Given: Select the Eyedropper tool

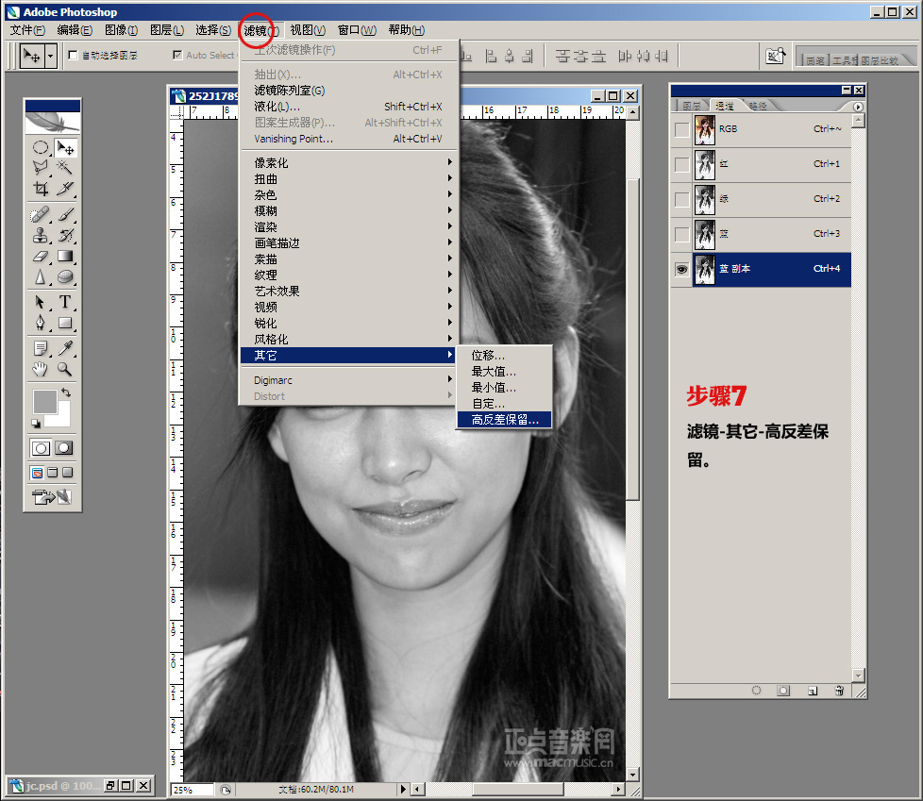Looking at the screenshot, I should pyautogui.click(x=65, y=348).
